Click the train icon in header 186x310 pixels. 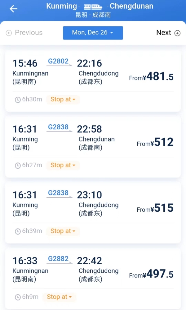(x=93, y=7)
